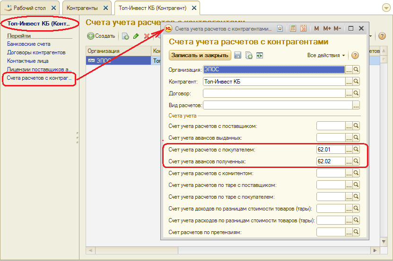The image size is (393, 261).
Task: Click the calculator icon in dialog title bar
Action: pyautogui.click(x=293, y=28)
